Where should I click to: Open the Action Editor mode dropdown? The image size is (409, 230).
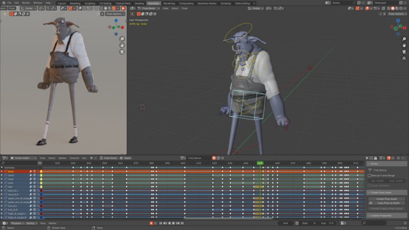click(x=24, y=158)
